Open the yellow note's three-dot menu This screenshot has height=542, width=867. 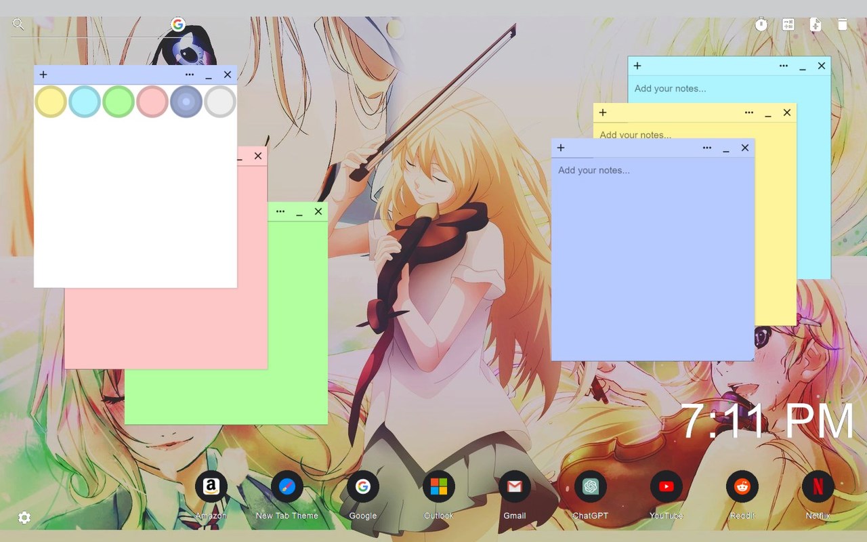pyautogui.click(x=749, y=112)
